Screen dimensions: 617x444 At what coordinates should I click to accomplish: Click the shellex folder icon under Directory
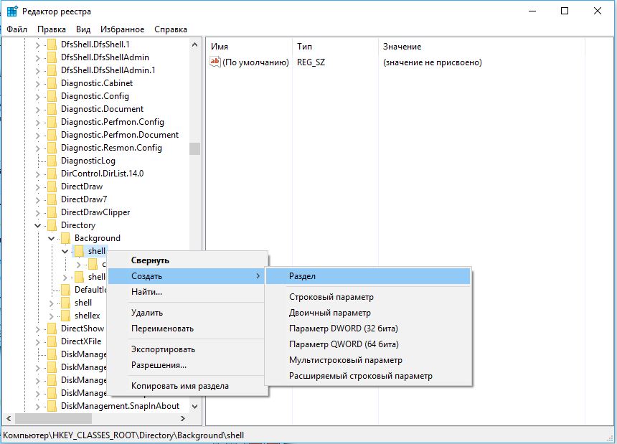click(66, 316)
